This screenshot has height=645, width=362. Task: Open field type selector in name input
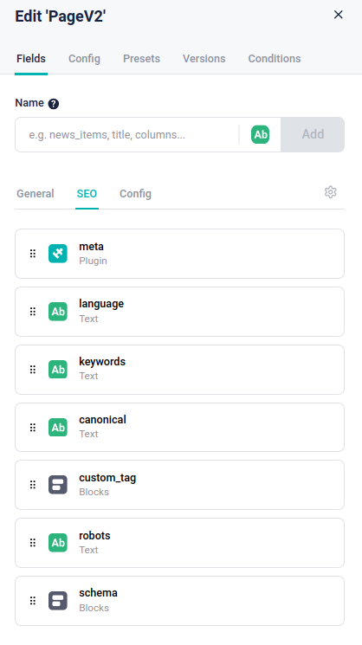[x=260, y=134]
